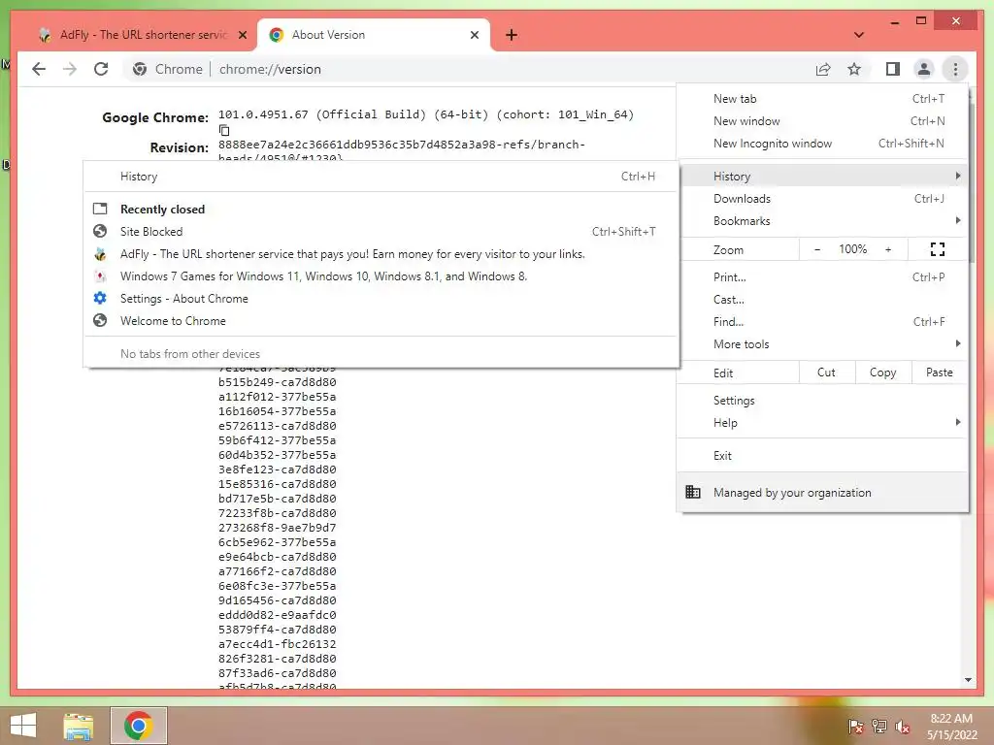Toggle fullscreen mode from the Zoom row
The height and width of the screenshot is (745, 994).
tap(938, 249)
